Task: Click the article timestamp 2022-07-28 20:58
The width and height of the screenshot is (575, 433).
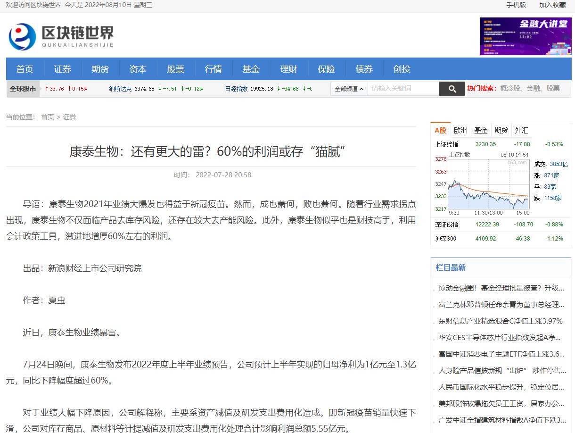Action: point(223,175)
